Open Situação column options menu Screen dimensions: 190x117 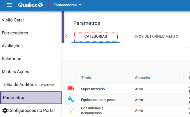point(179,78)
